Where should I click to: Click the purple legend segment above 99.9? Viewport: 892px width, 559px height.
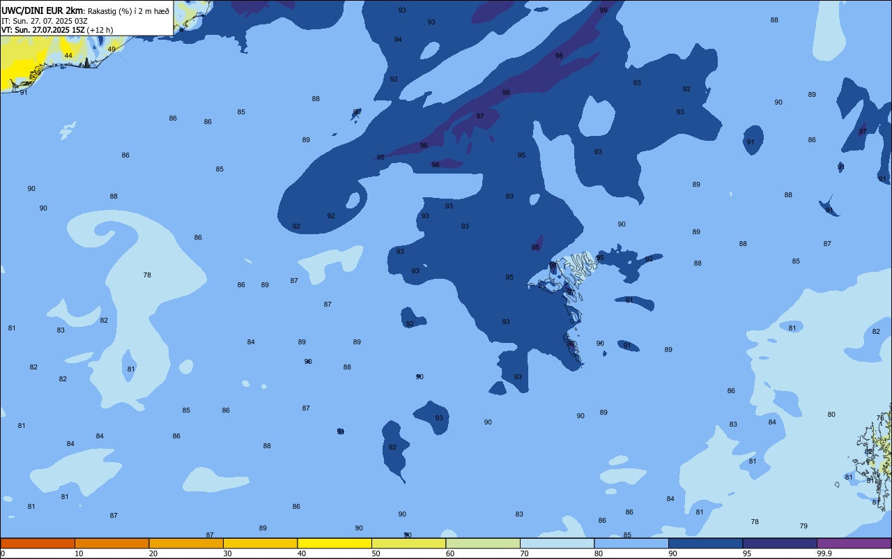pyautogui.click(x=854, y=543)
